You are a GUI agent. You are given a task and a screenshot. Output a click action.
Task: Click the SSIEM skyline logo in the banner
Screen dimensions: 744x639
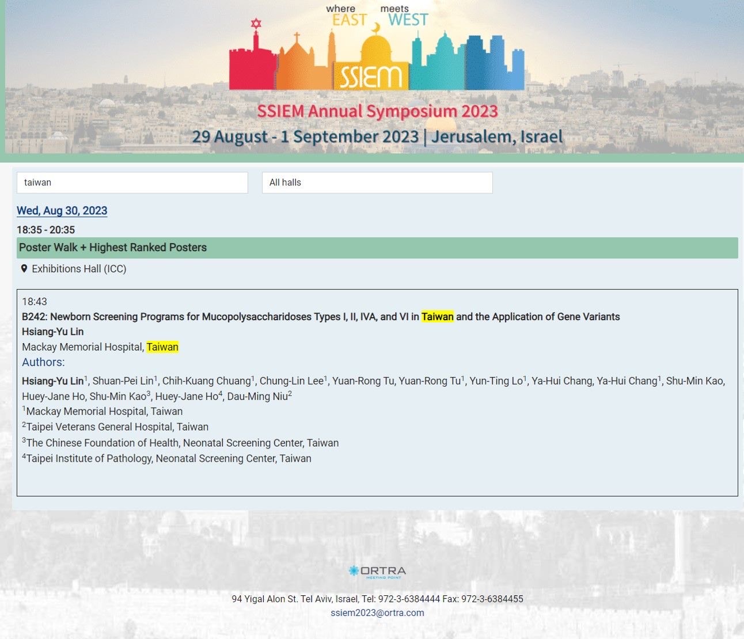pos(377,55)
